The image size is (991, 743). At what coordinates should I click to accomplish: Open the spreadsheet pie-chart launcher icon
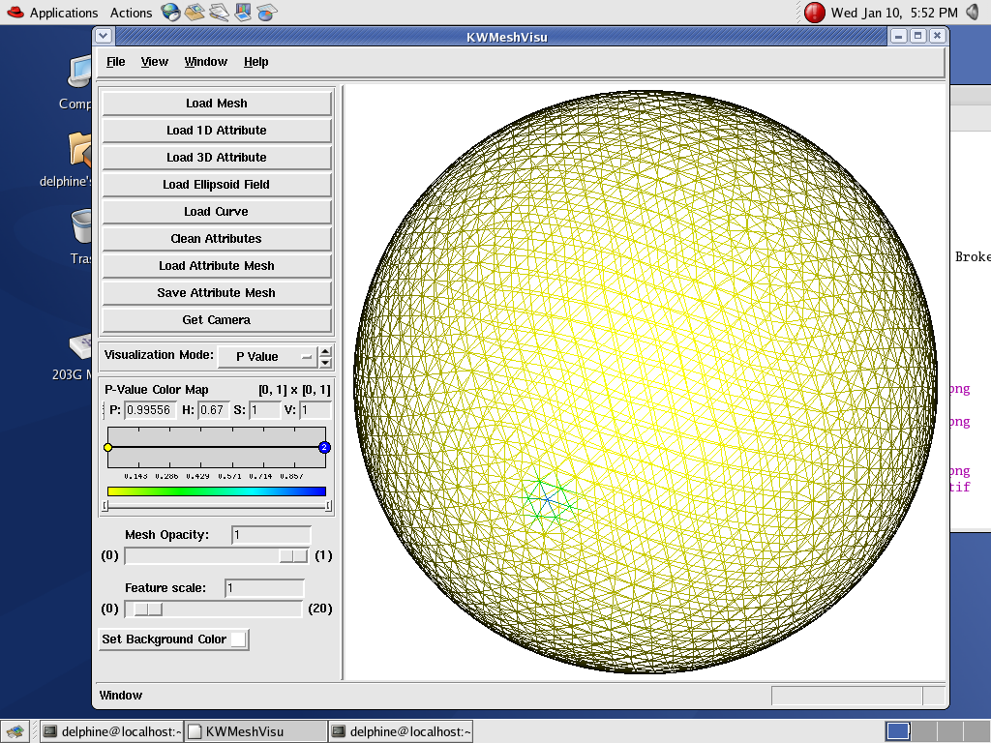(268, 13)
